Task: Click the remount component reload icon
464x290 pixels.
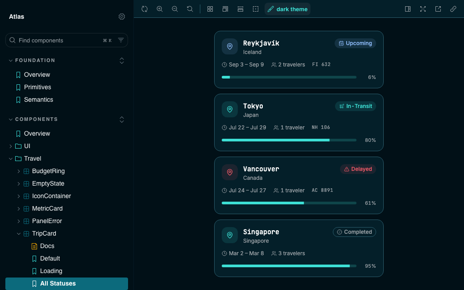Action: click(x=145, y=9)
